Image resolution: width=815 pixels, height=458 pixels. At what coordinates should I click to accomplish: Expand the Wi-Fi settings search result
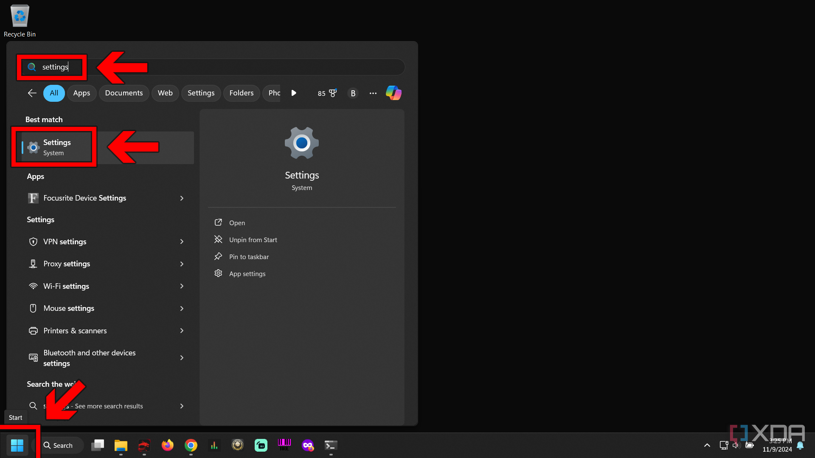pyautogui.click(x=182, y=286)
